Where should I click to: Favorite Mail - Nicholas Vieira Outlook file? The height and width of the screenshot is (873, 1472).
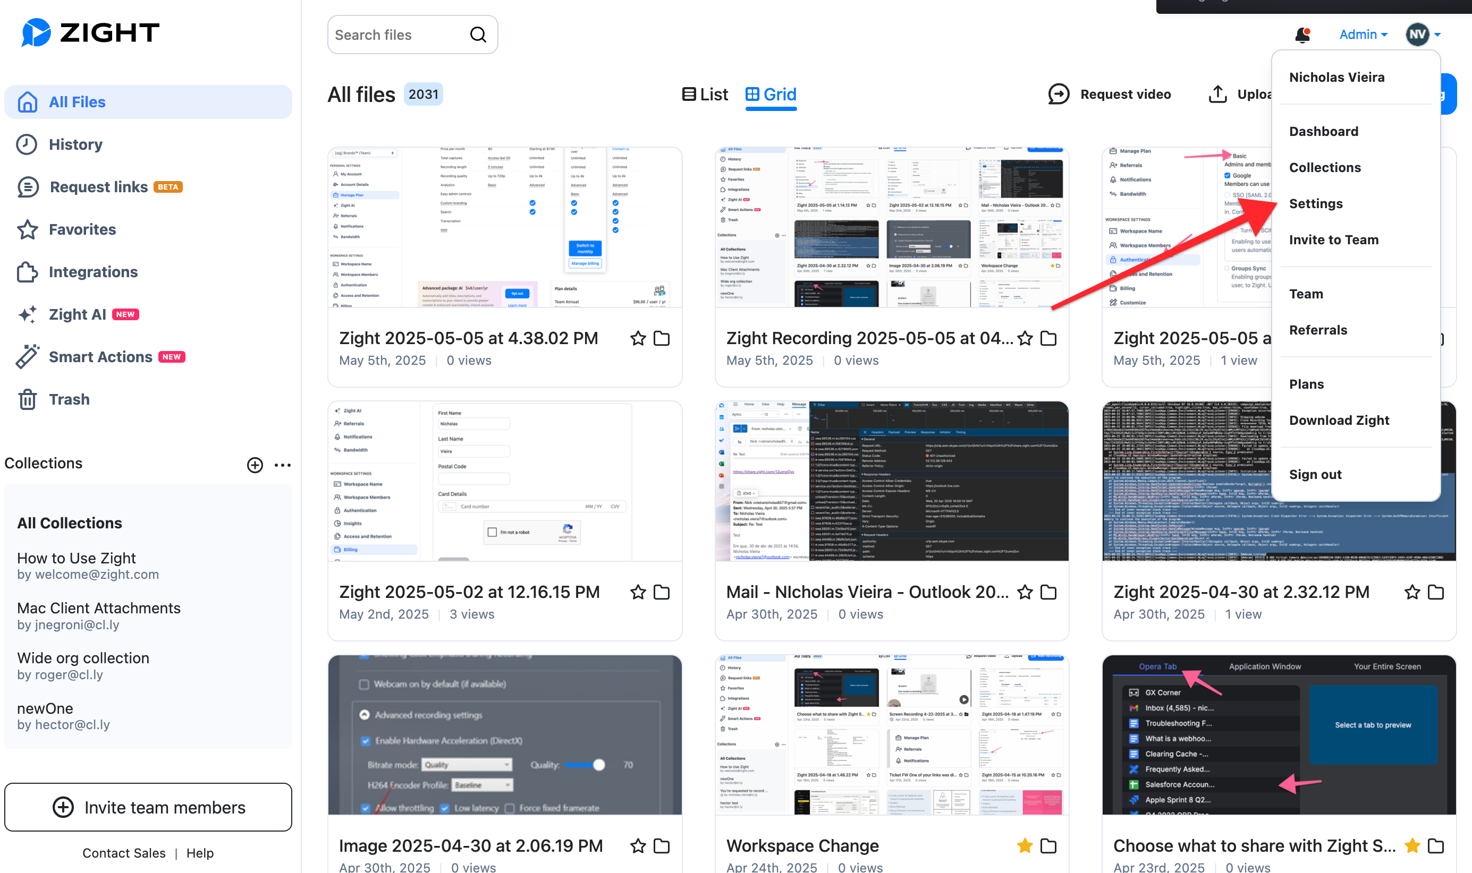point(1025,592)
